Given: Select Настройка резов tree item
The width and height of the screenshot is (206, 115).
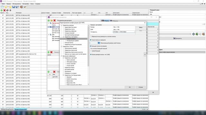Looking at the screenshot, I should click(69, 70).
